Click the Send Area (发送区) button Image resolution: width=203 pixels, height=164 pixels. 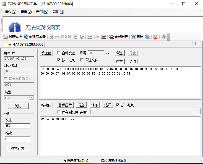tap(46, 53)
